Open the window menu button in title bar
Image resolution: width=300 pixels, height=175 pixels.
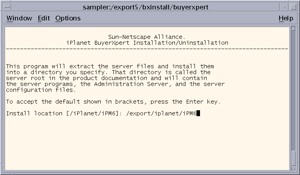pos(7,7)
